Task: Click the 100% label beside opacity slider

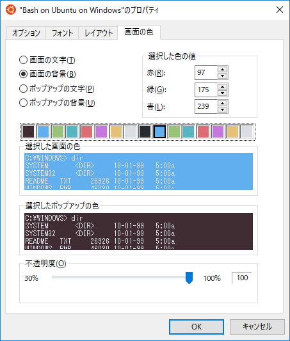Action: pos(212,278)
